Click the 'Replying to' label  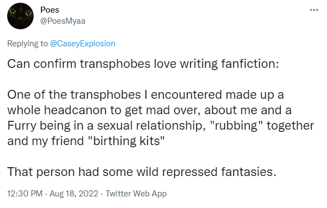[x=28, y=44]
